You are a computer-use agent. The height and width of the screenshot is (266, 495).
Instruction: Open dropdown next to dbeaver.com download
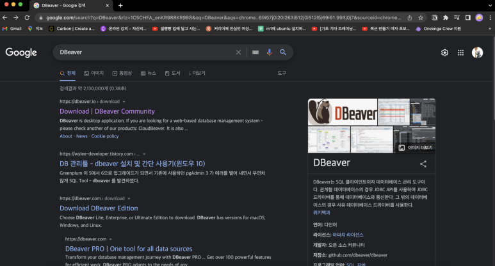(x=129, y=199)
